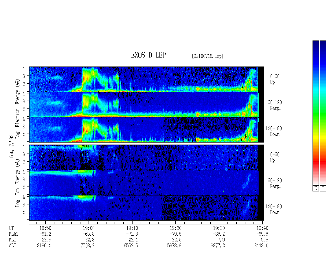Screen dimensions: 327x253
Task: Click the MLAT value -79.8
Action: (175, 234)
